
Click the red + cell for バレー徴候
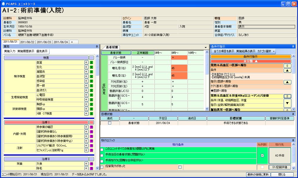(179, 57)
